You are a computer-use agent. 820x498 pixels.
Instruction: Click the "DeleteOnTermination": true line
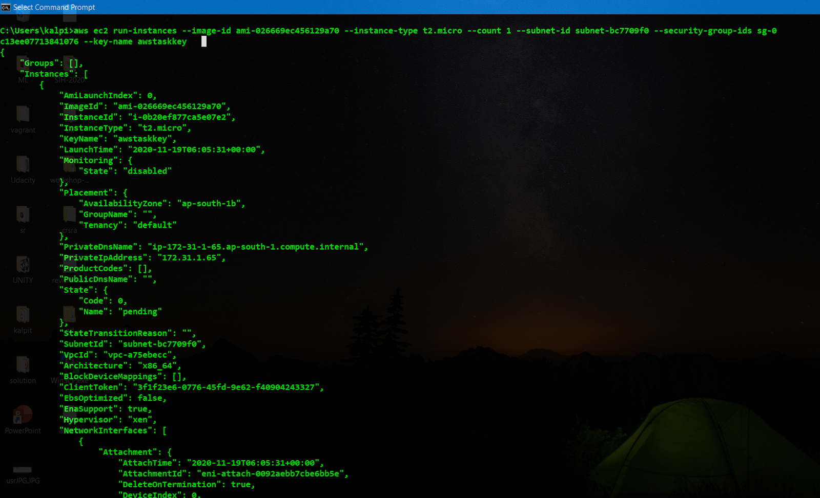pos(187,484)
